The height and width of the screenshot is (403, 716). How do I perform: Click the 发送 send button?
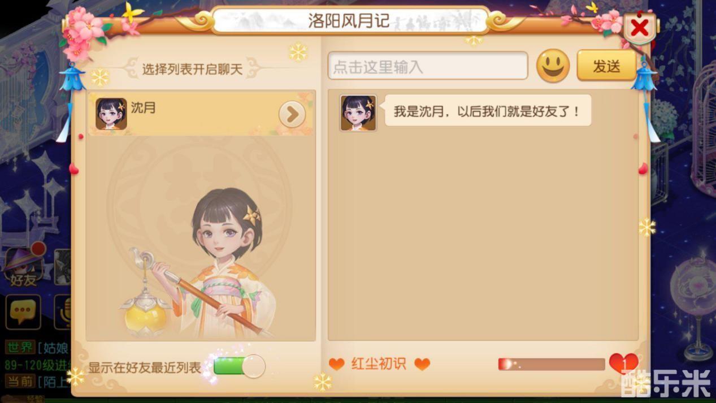606,66
